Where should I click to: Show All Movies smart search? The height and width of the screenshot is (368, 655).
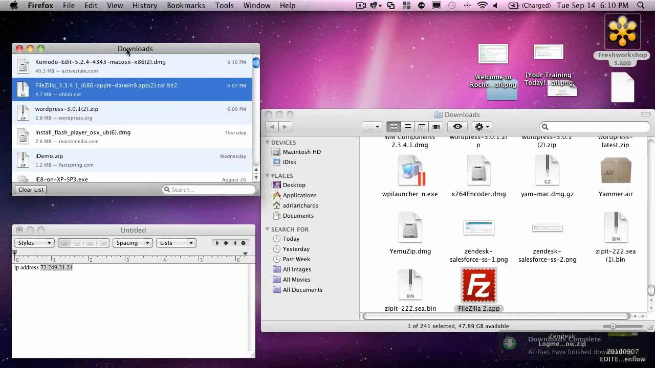pos(296,280)
